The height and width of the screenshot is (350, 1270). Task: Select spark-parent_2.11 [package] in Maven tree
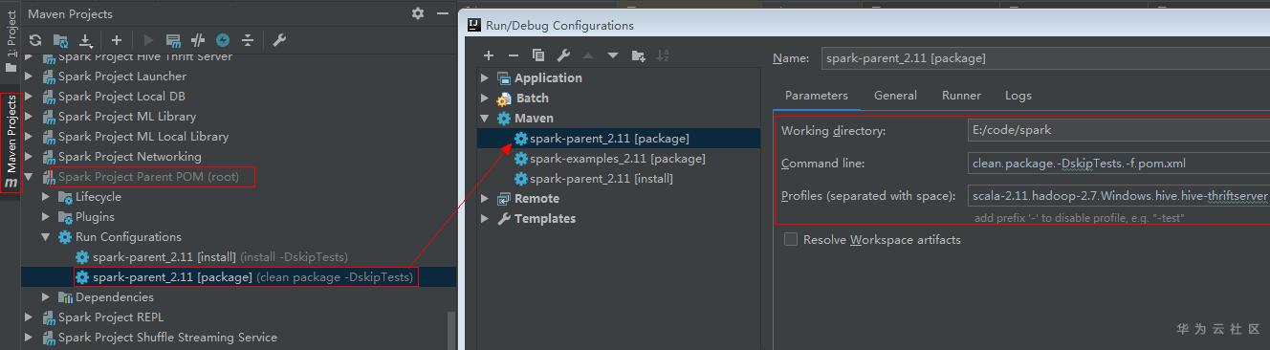(244, 277)
